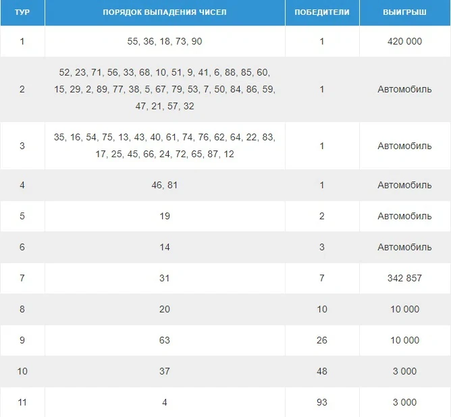The width and height of the screenshot is (451, 417).
Task: Click the numbers 46, 81 in round 4
Action: click(x=165, y=185)
